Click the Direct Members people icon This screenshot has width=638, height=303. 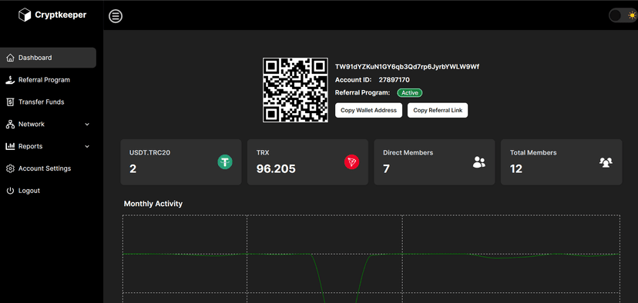(479, 162)
